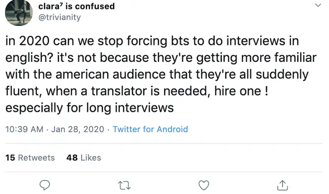The image size is (329, 194).
Task: Select the tweet line 'especially for long interviews'
Action: [x=90, y=108]
